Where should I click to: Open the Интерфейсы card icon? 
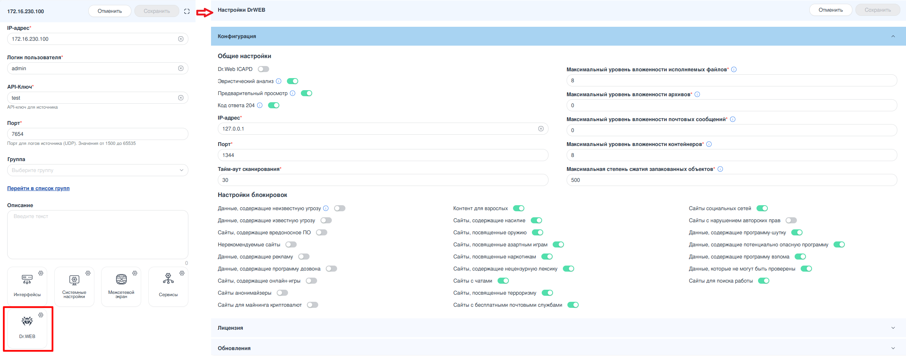27,280
